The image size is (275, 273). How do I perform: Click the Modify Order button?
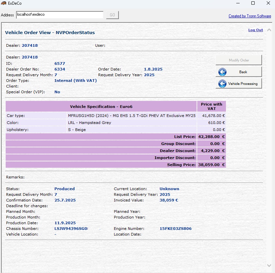239,60
